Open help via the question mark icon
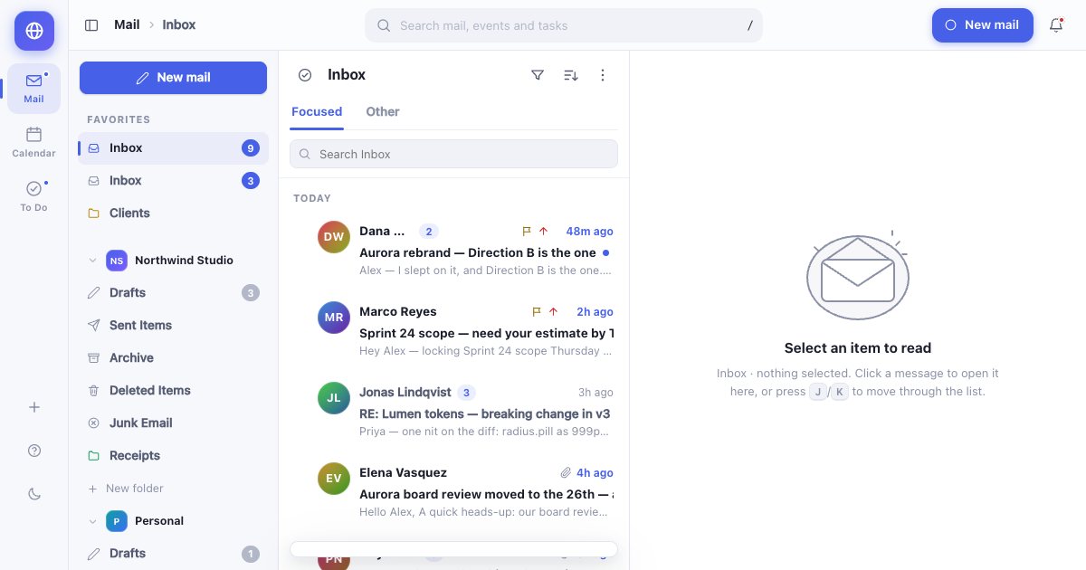 [x=34, y=451]
